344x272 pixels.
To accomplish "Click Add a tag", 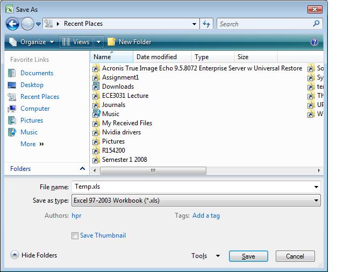I will [x=206, y=216].
